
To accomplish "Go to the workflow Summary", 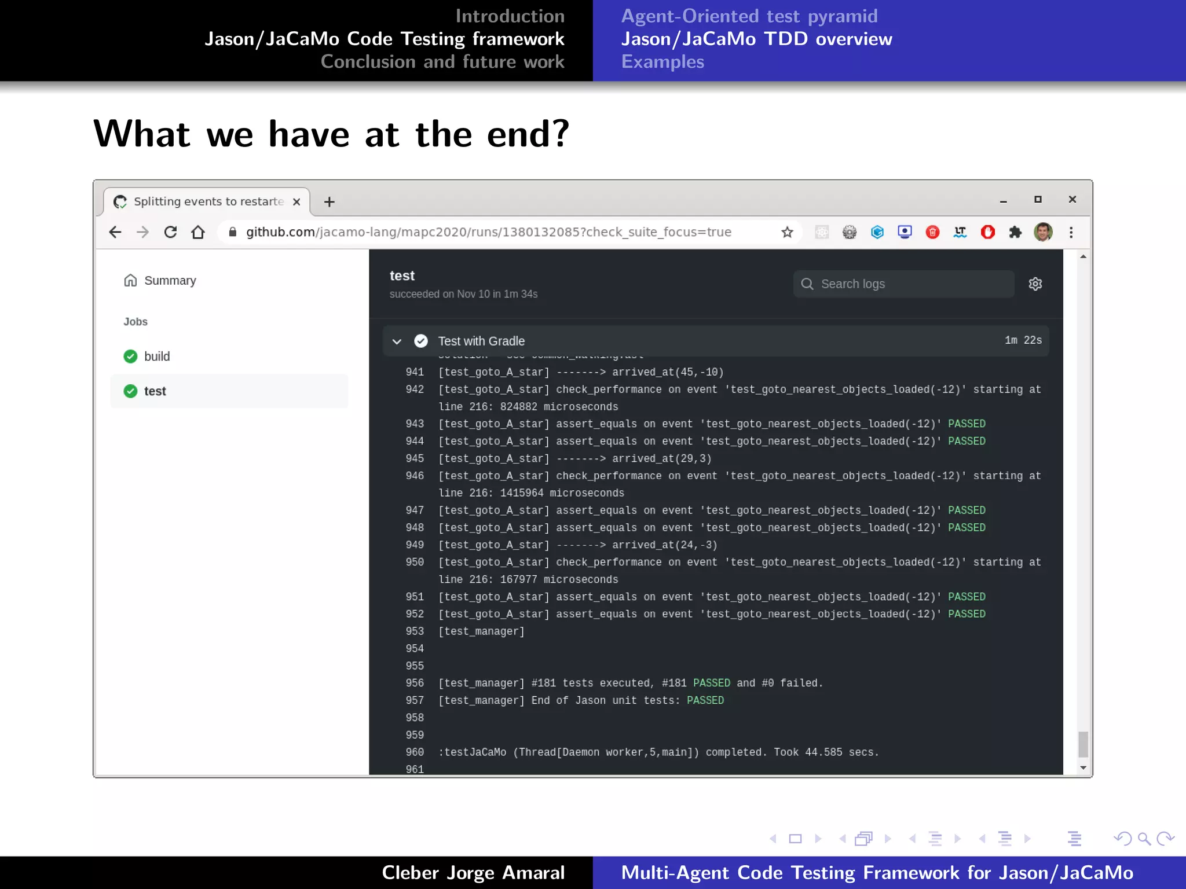I will click(170, 281).
